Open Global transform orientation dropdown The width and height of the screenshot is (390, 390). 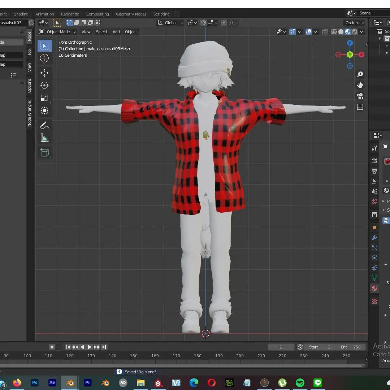(170, 23)
